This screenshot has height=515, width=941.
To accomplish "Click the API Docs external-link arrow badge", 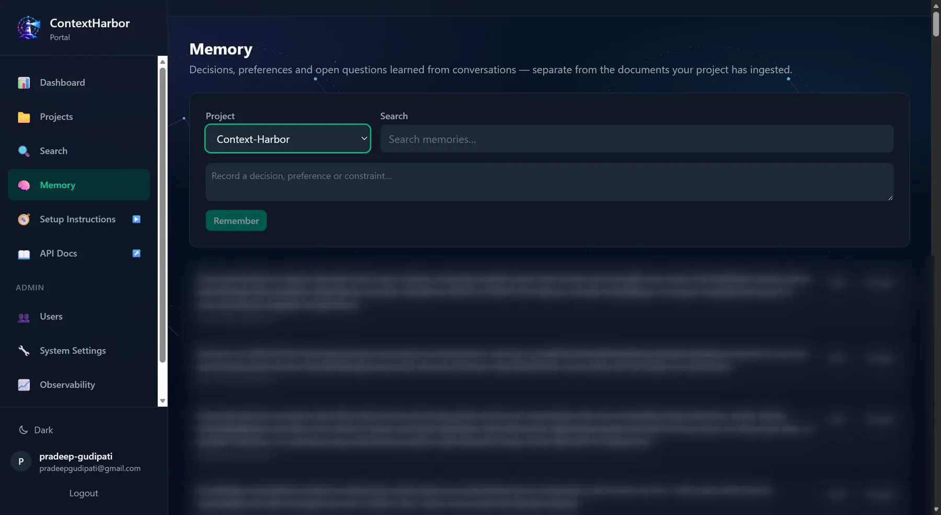I will tap(136, 254).
